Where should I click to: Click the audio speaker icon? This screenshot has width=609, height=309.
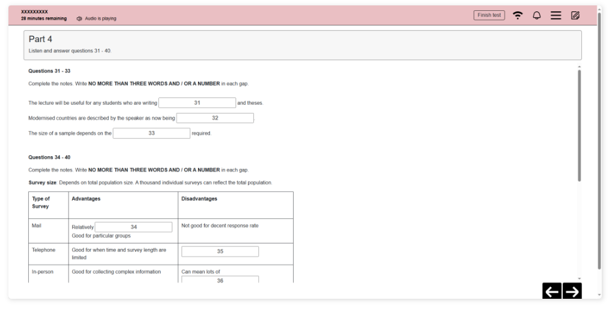(79, 19)
